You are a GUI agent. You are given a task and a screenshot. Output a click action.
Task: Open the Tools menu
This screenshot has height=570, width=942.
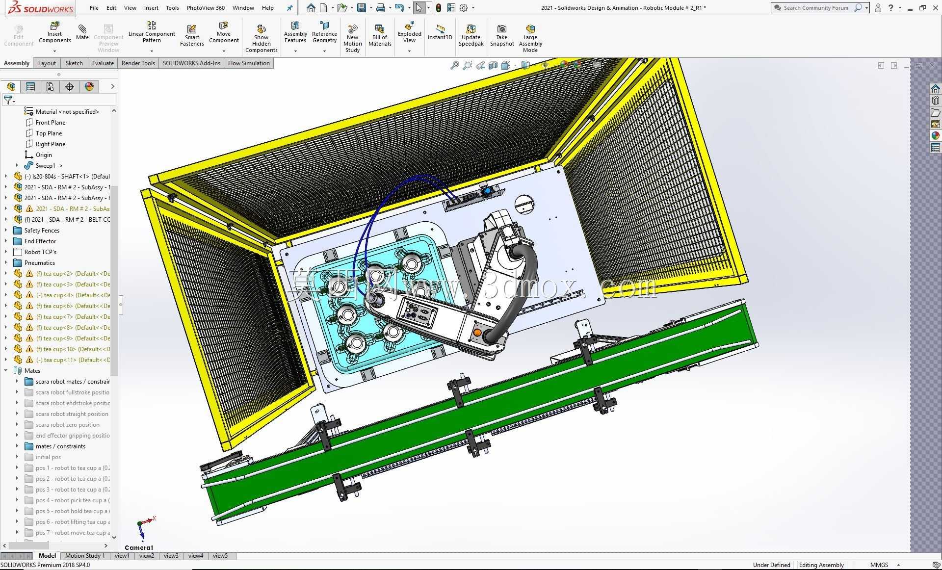(172, 8)
